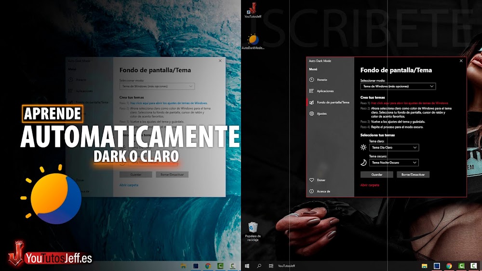This screenshot has width=482, height=271.
Task: Select Fondo de pantalla/Tema in the light window menu
Action: click(x=92, y=102)
